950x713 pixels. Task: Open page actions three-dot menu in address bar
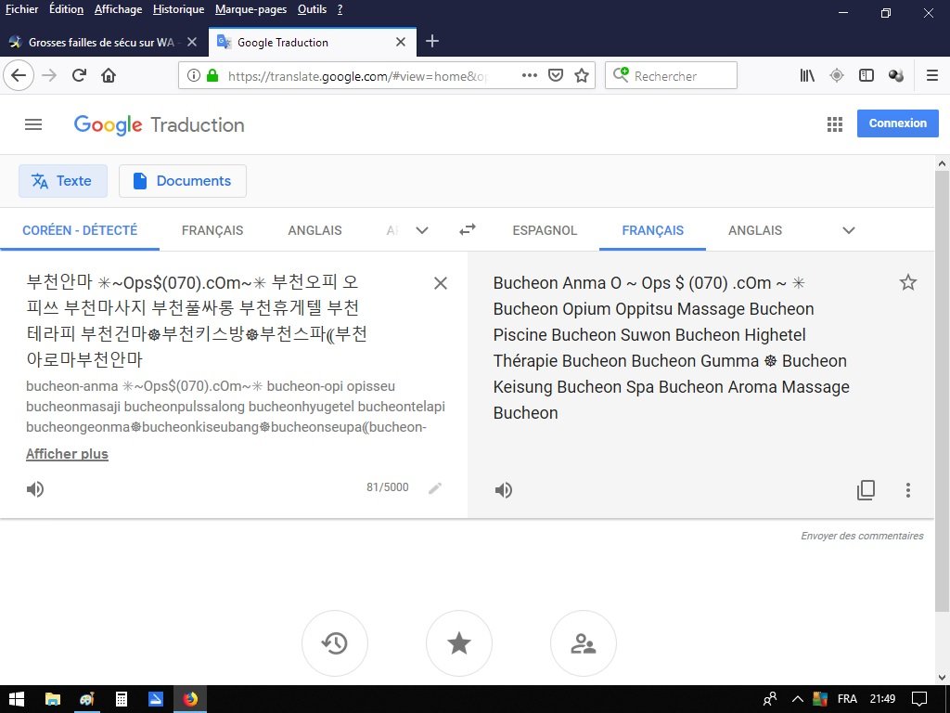click(x=530, y=76)
